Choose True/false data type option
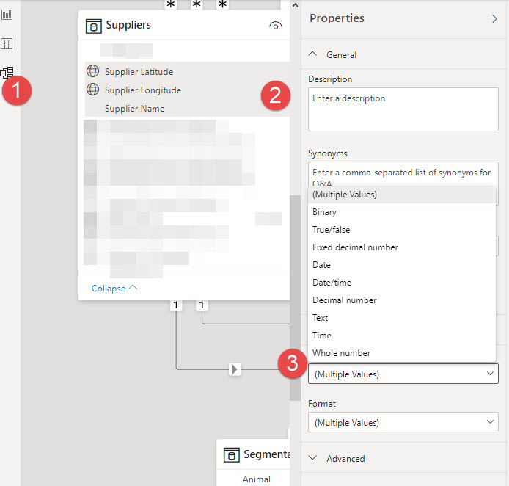The height and width of the screenshot is (486, 509). pyautogui.click(x=402, y=230)
